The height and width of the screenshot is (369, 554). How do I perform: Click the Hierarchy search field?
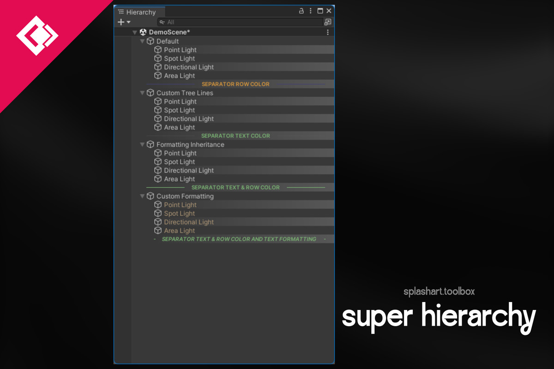[240, 22]
